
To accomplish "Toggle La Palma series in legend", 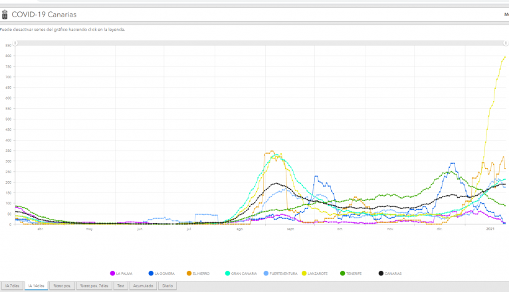I will point(112,273).
